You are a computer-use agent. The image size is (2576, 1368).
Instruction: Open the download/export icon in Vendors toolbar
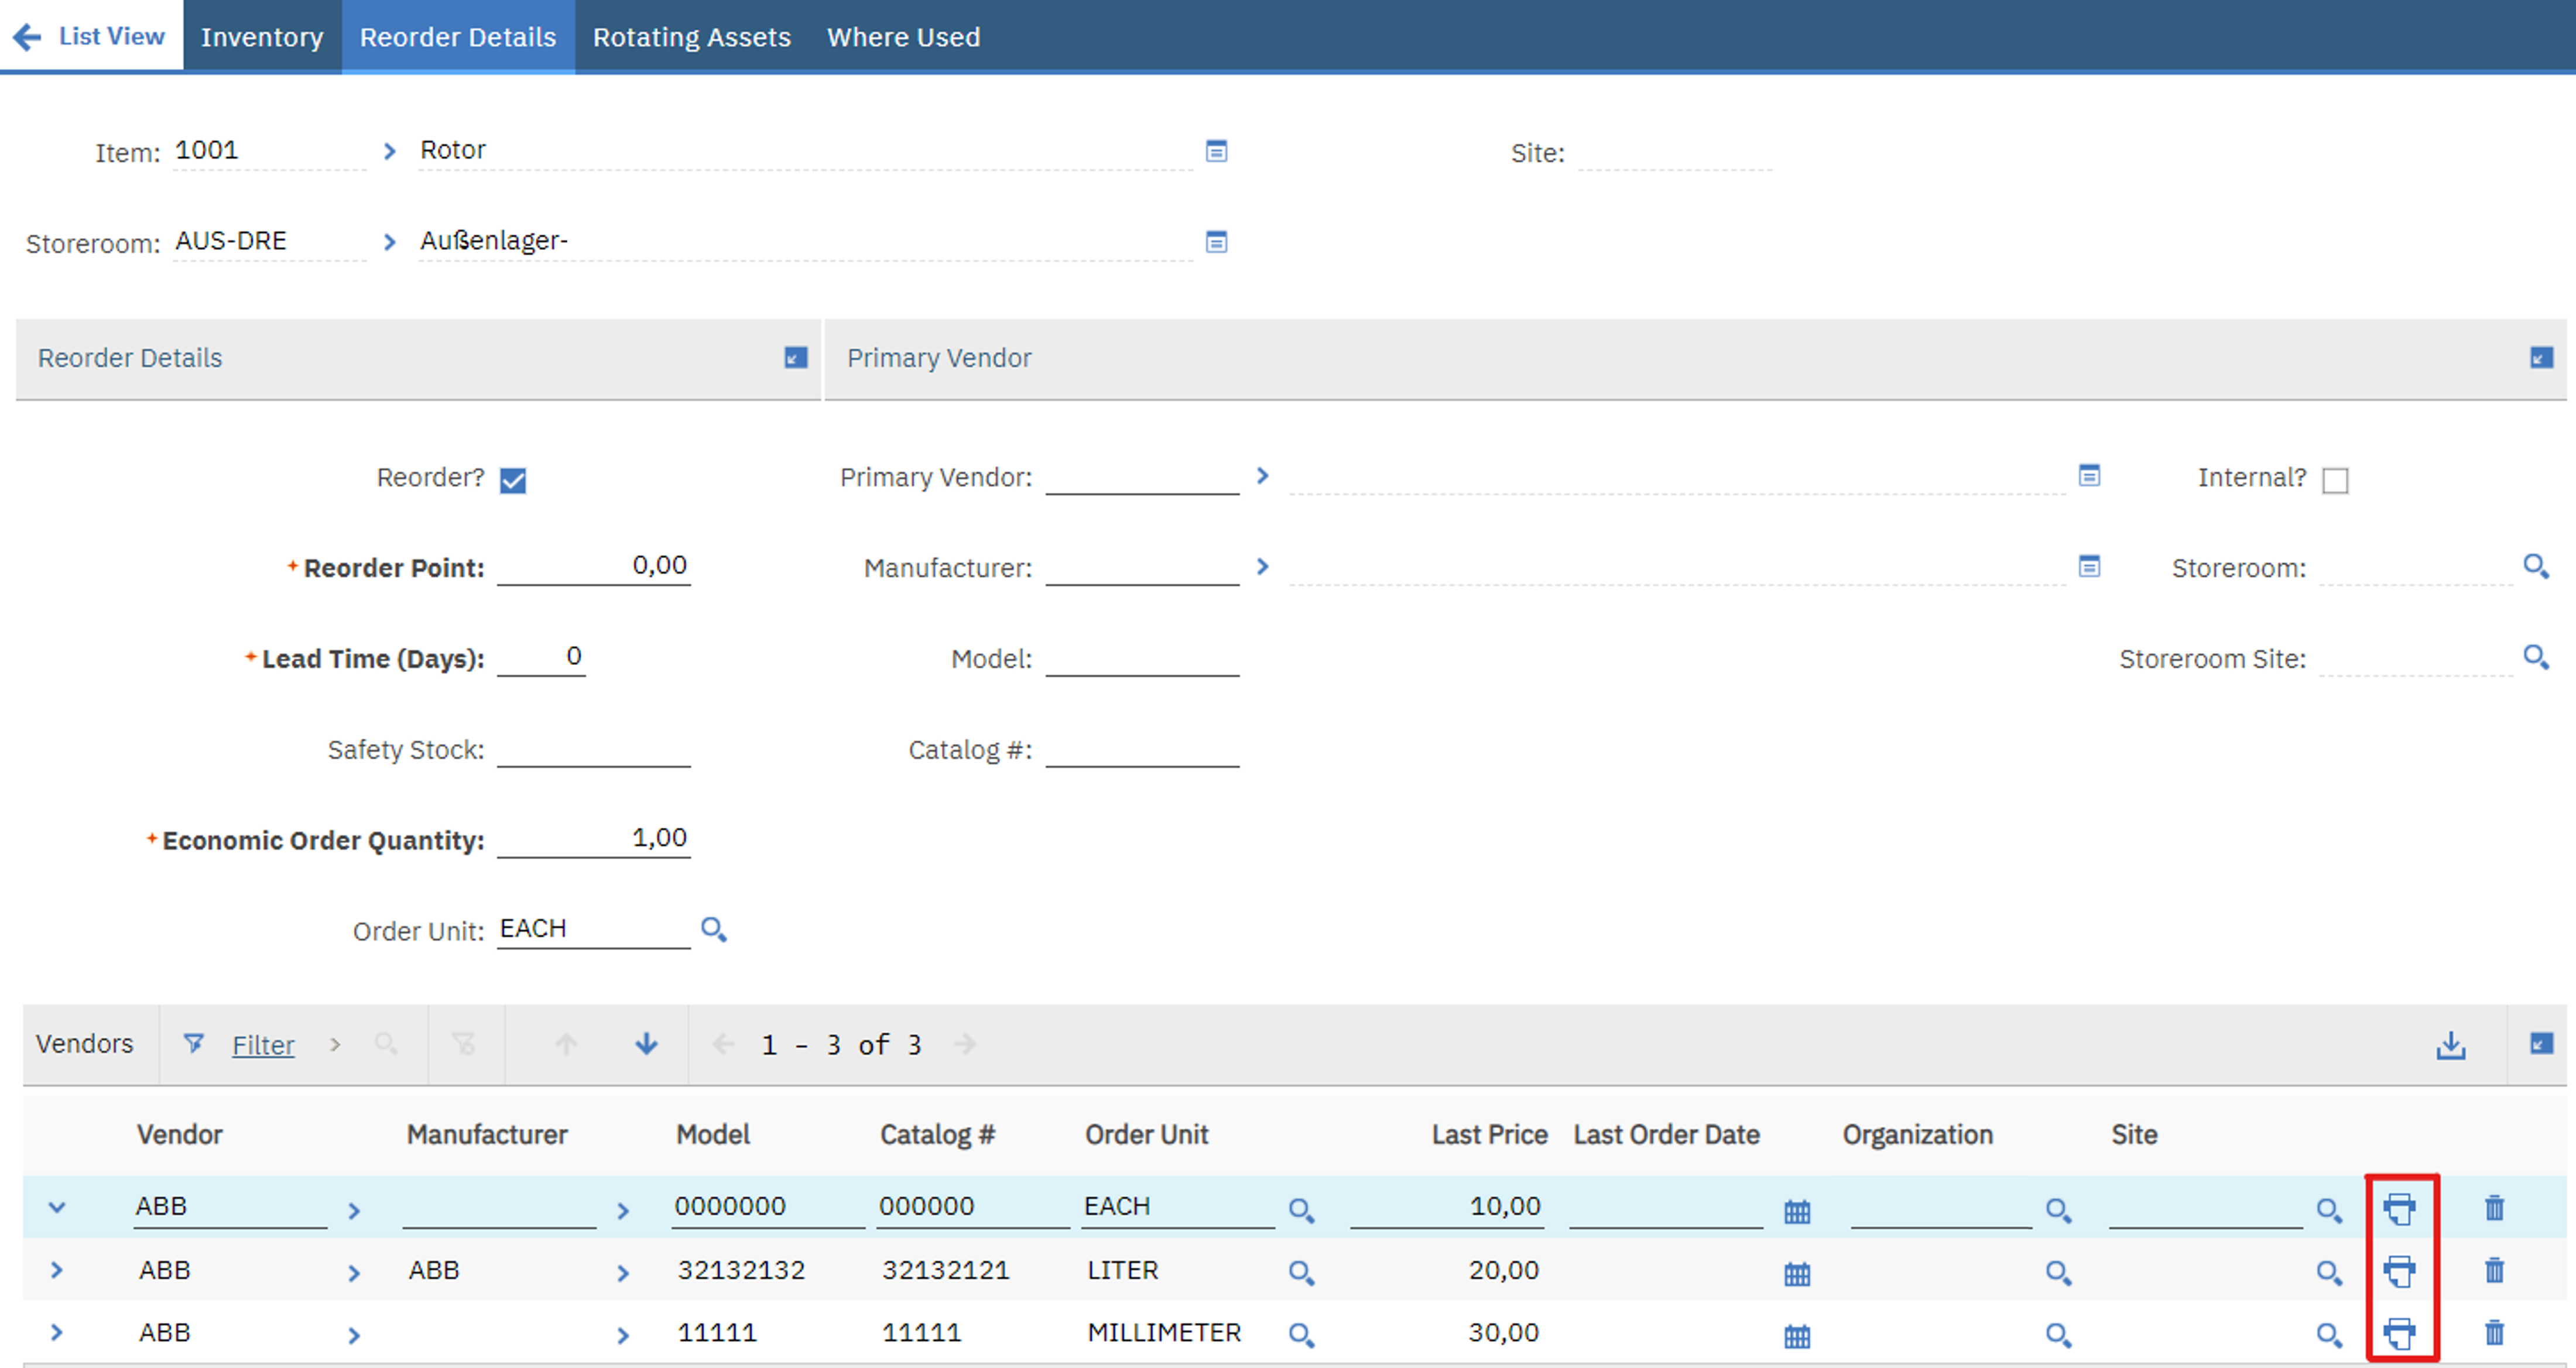[2451, 1044]
